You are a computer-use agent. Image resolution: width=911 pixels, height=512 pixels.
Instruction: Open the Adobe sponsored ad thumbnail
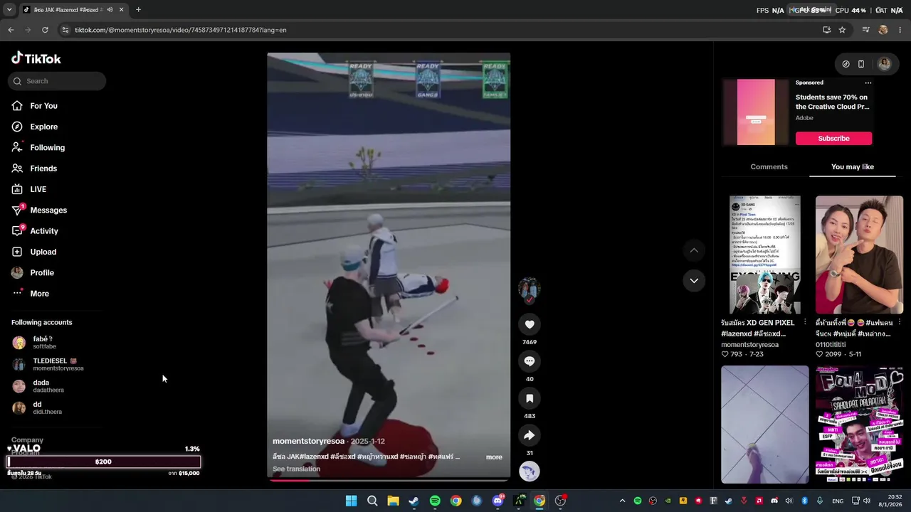(x=756, y=112)
